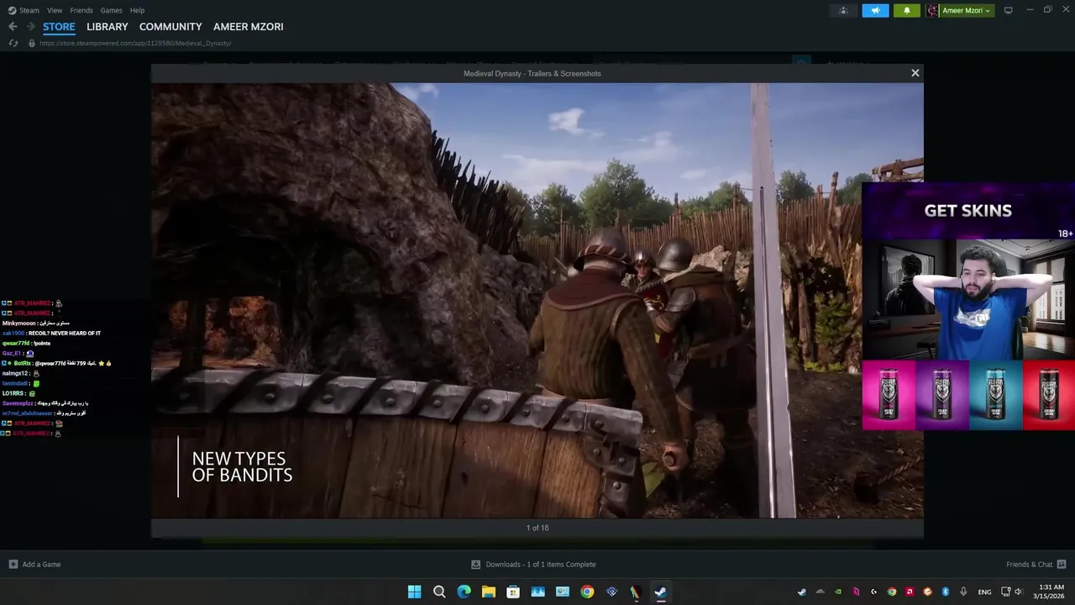Open the Chrome icon in system tray
Image resolution: width=1075 pixels, height=605 pixels.
(x=892, y=592)
